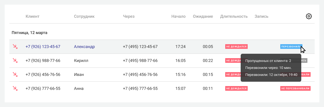This screenshot has height=107, width=324.
Task: Click Не перезванивали badge in Анна row
Action: click(x=295, y=88)
